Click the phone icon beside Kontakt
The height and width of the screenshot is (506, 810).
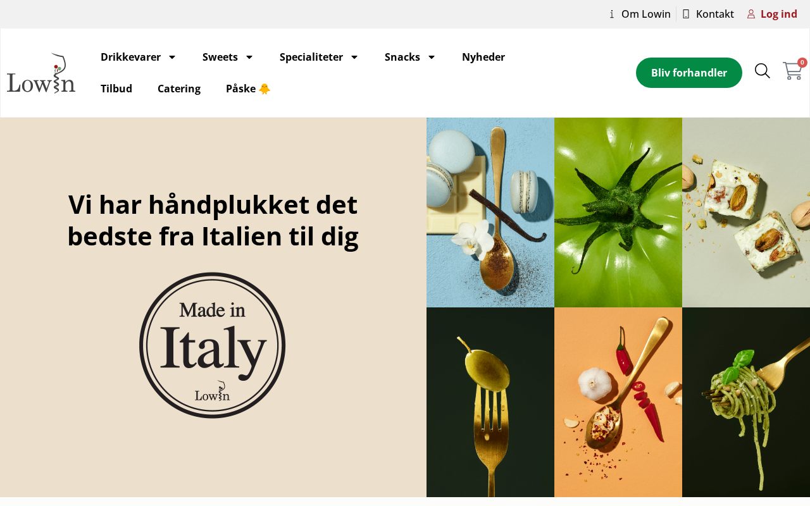(x=686, y=14)
